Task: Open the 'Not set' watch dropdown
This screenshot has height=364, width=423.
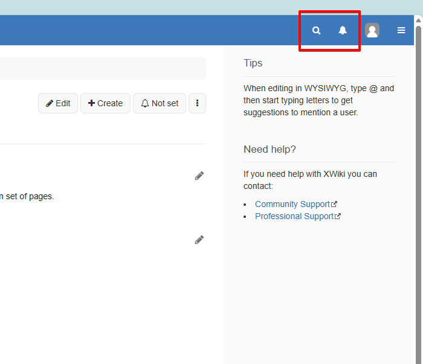Action: (160, 103)
